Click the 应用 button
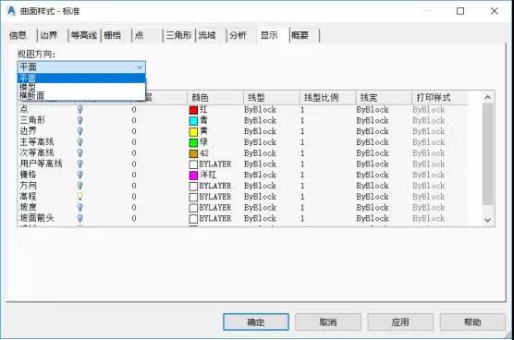 click(400, 322)
